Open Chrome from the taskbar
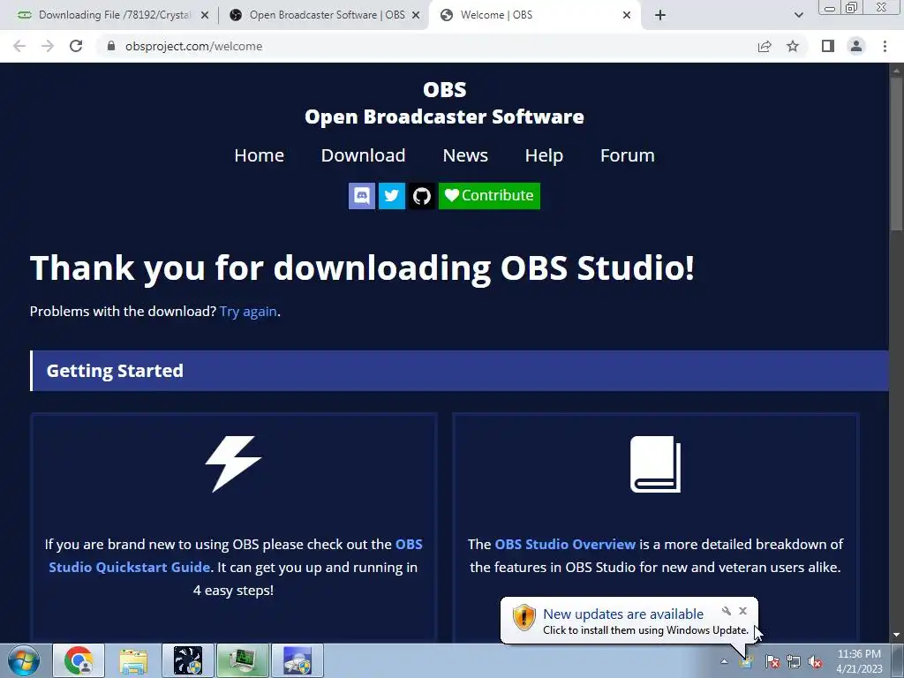904x678 pixels. click(x=79, y=660)
